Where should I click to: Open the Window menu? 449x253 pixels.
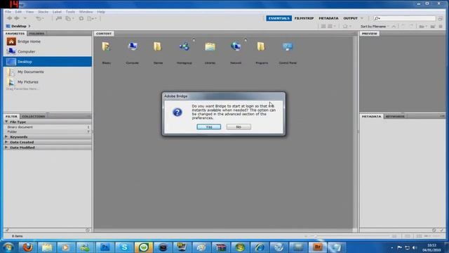(x=86, y=12)
